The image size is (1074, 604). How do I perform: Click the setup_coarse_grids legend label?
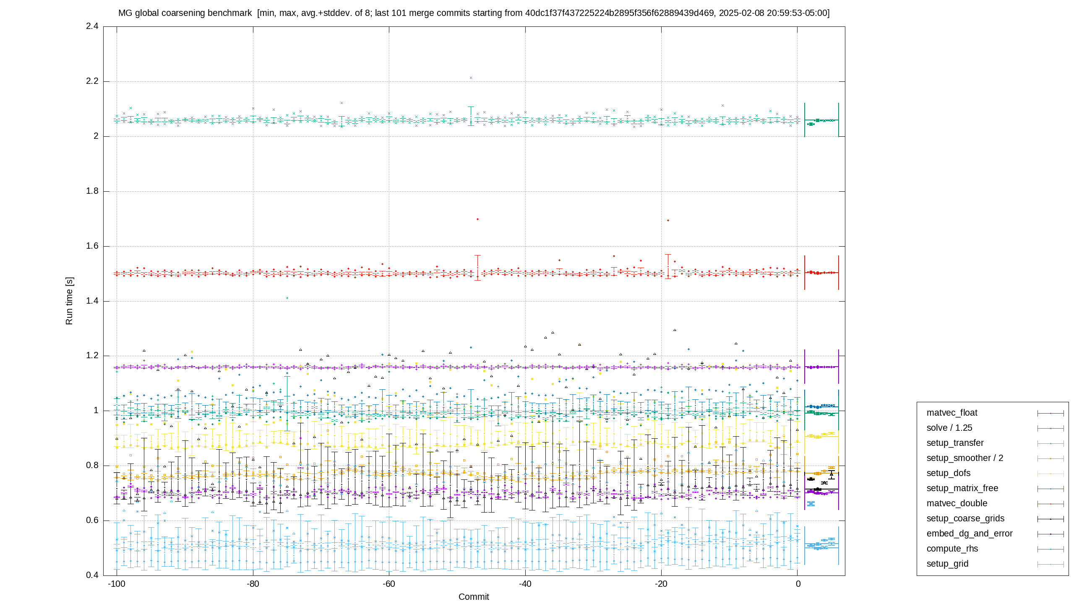point(965,518)
